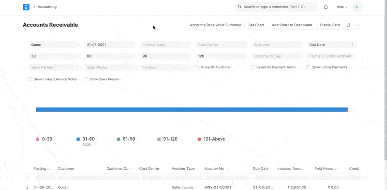The image size is (387, 190).
Task: Check the Show Future Payments option
Action: (308, 67)
